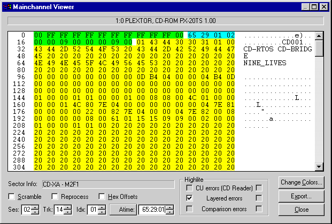Click the hex byte 61 in row 192

tap(115, 119)
